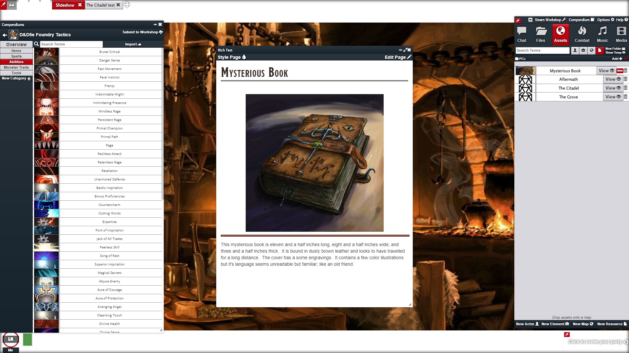
Task: Switch to The Citadel test tab
Action: (x=103, y=5)
